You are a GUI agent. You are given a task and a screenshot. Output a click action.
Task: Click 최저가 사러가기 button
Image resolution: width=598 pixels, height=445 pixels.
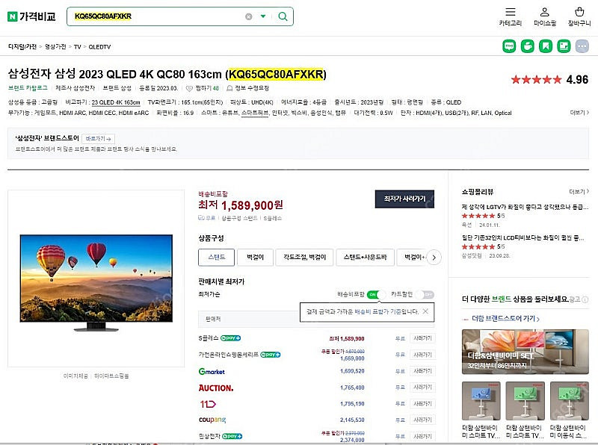404,199
